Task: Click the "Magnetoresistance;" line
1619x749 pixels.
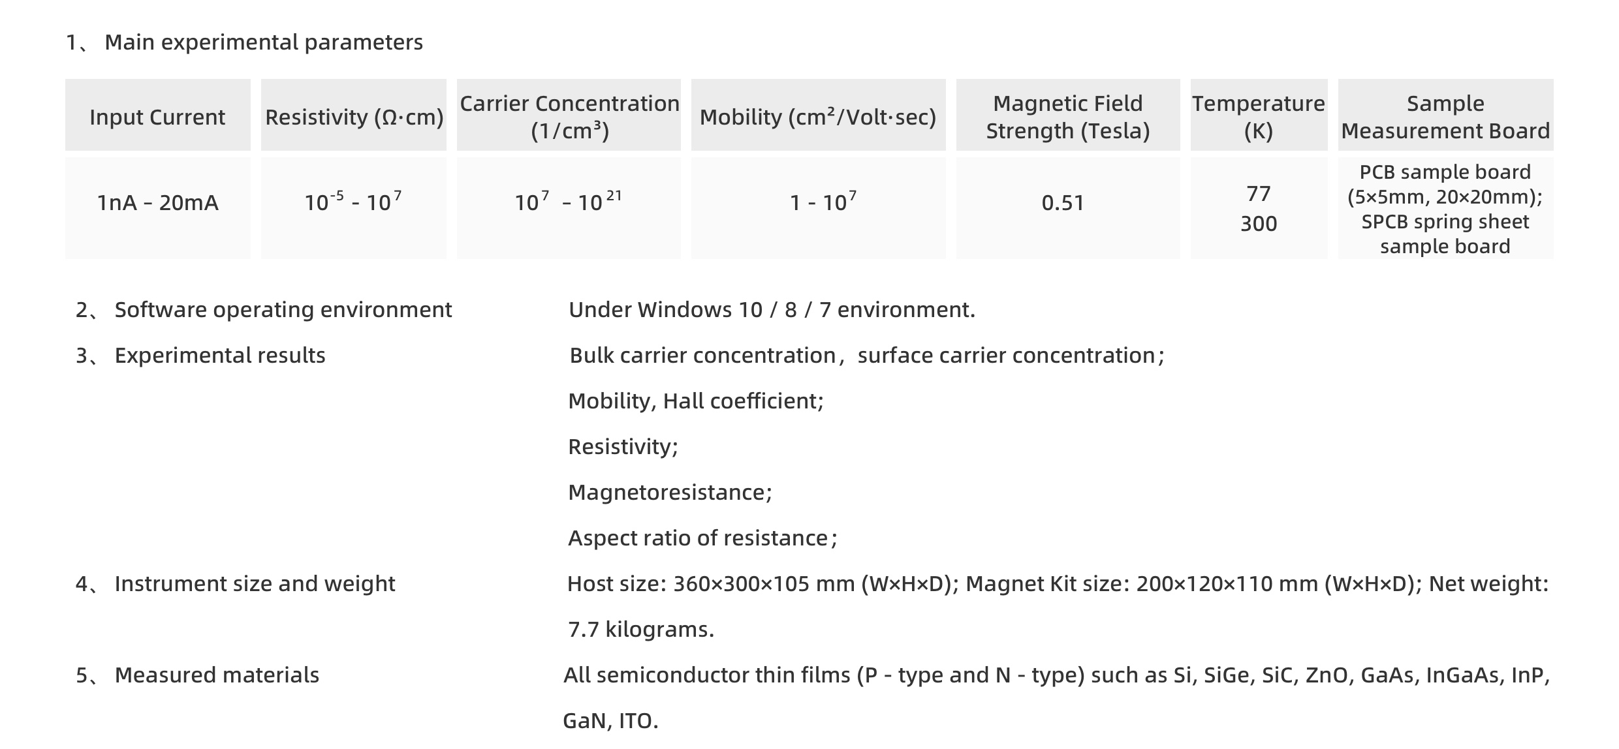Action: (670, 493)
